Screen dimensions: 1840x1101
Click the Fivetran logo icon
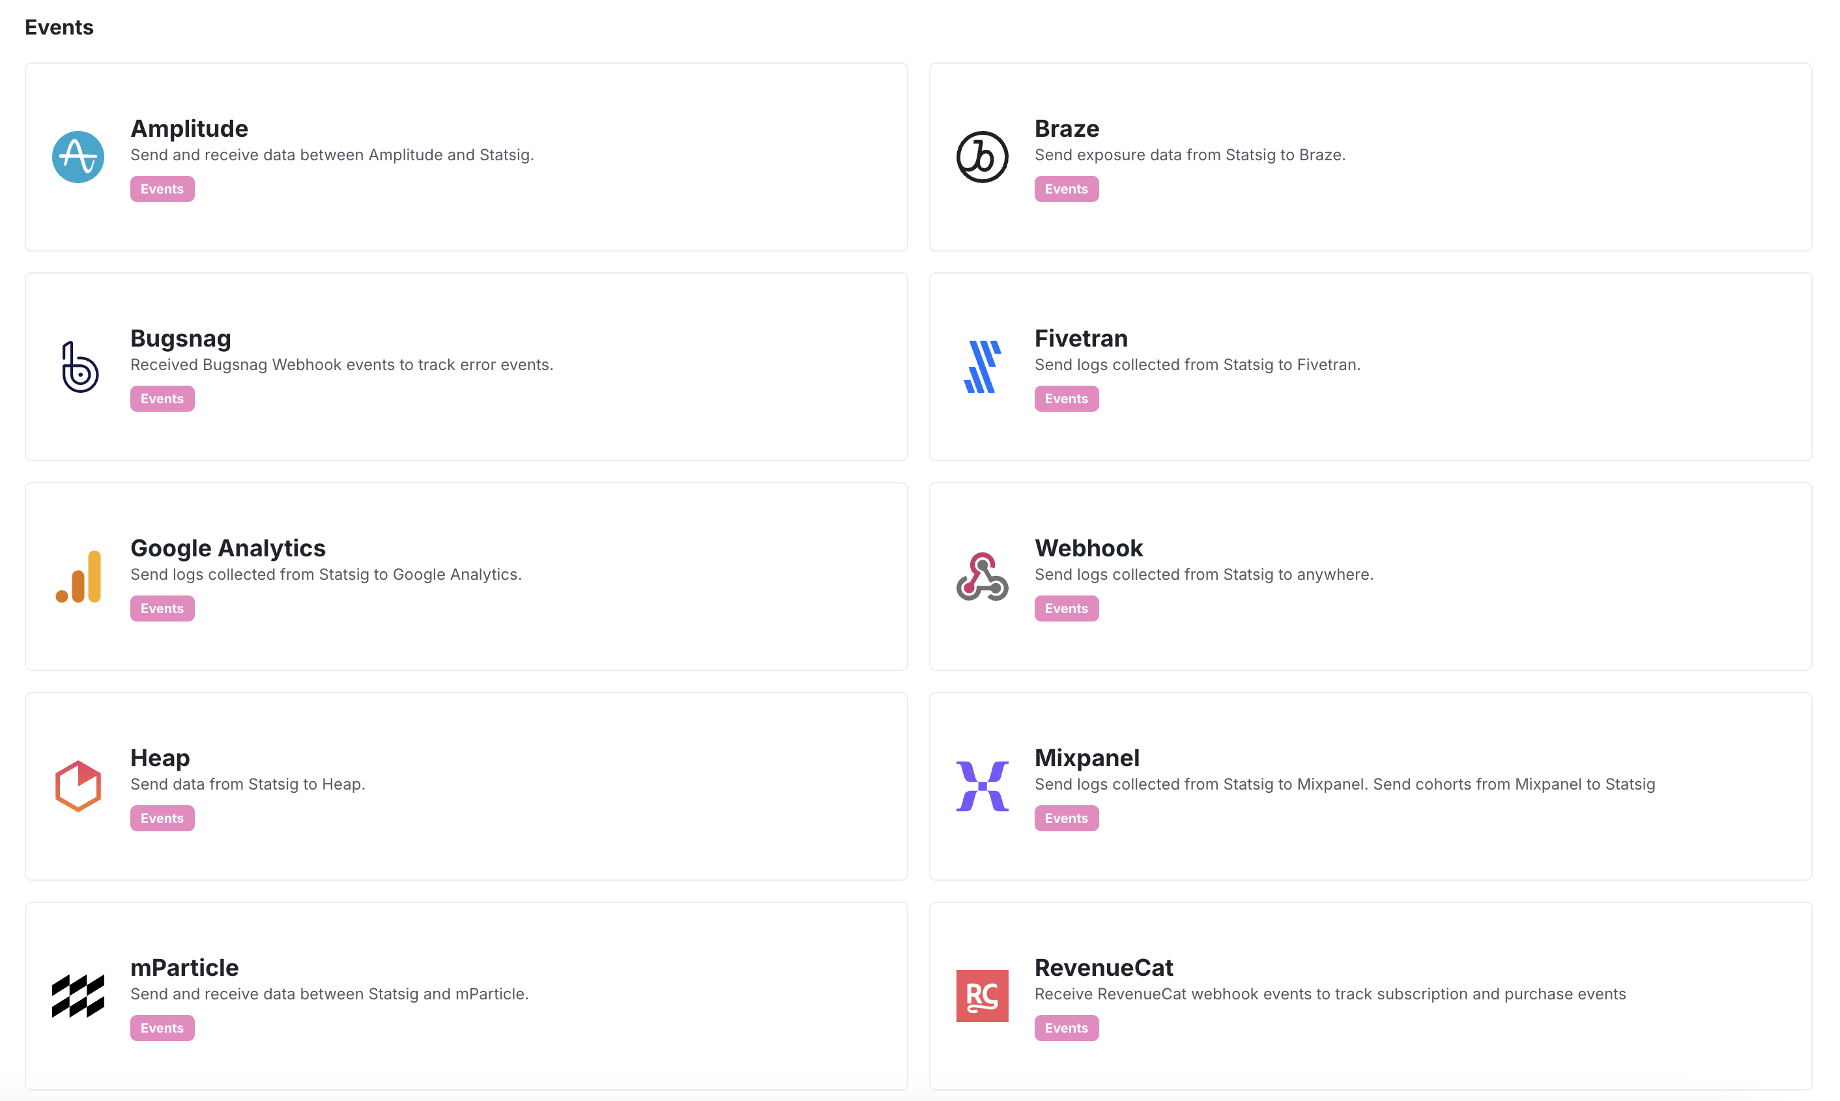pyautogui.click(x=983, y=367)
